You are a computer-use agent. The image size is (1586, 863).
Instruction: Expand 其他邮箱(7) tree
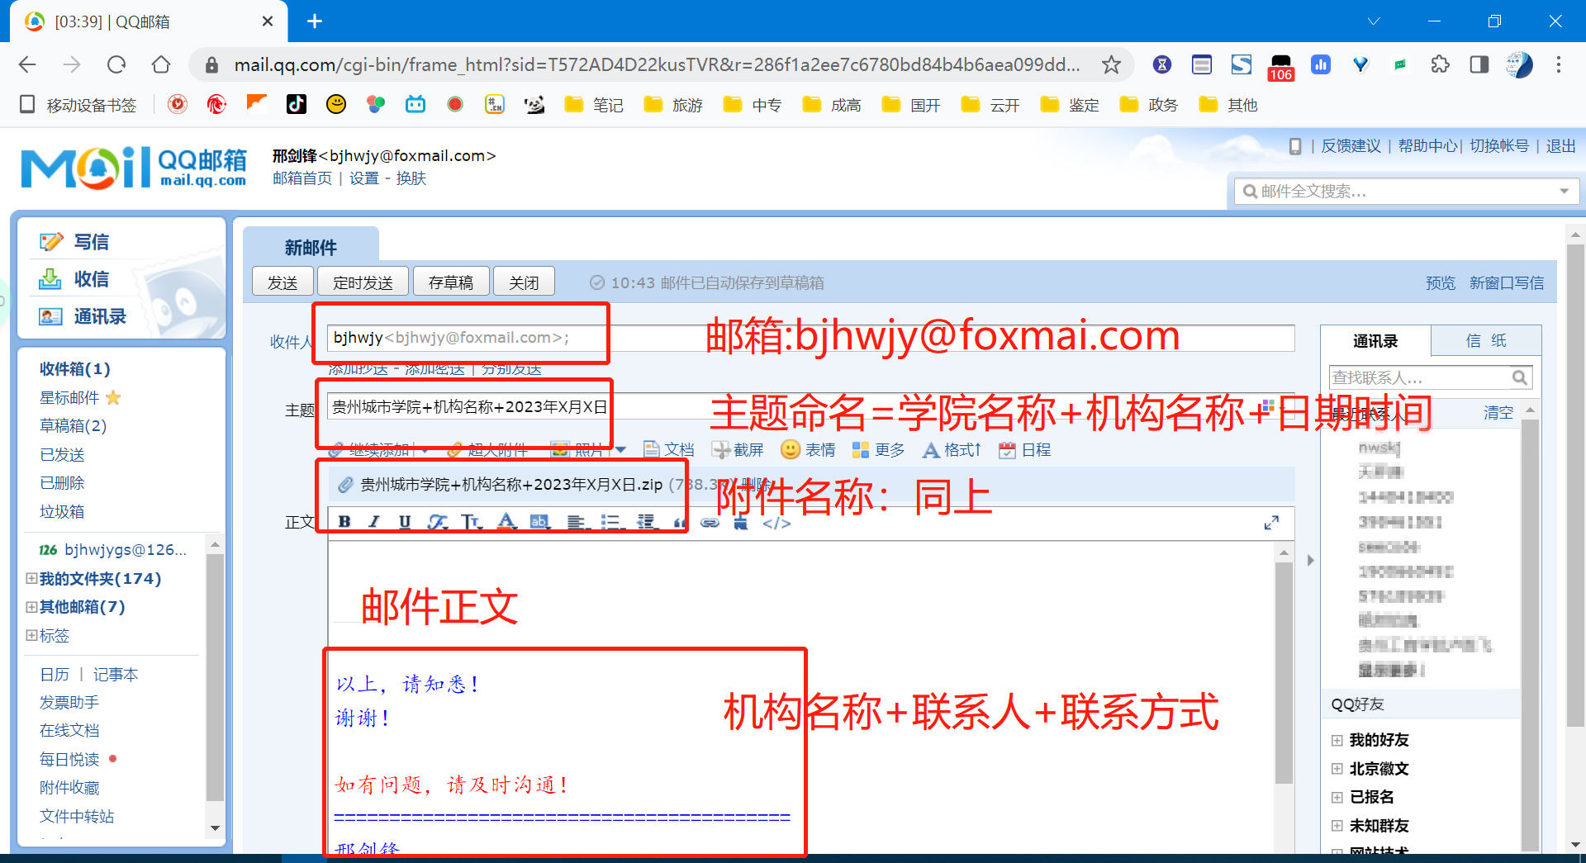point(31,606)
